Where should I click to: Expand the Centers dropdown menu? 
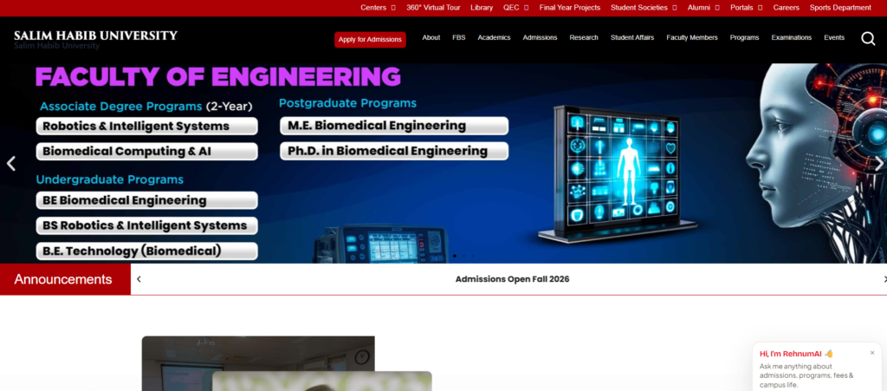(378, 8)
